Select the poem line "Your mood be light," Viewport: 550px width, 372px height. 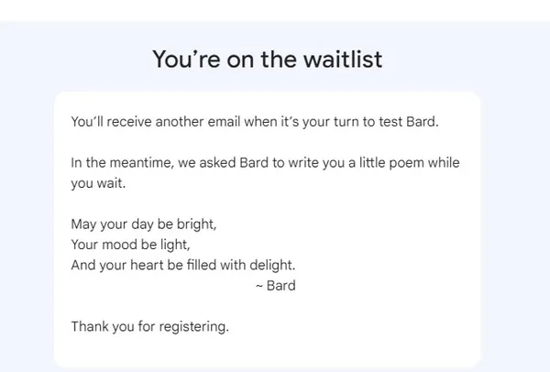pos(130,245)
